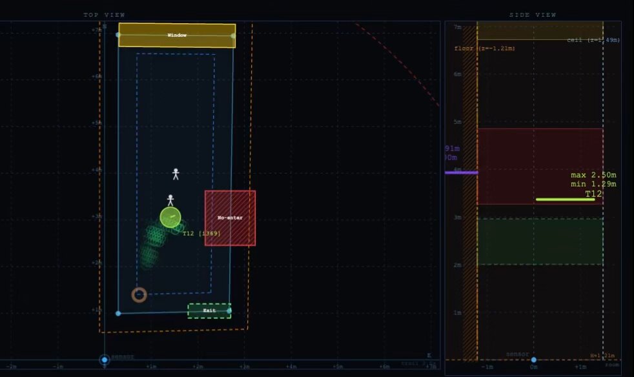Click the "min 1.29m" readout
The image size is (634, 377).
coord(593,184)
